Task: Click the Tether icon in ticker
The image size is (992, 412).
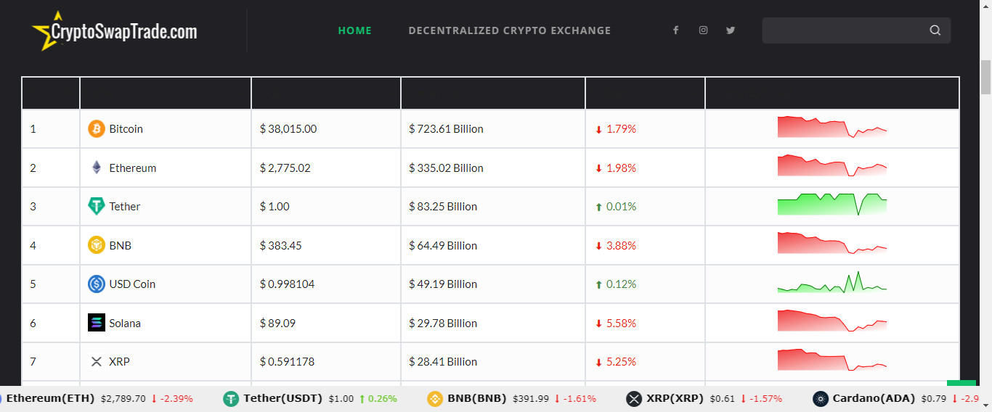Action: [231, 398]
